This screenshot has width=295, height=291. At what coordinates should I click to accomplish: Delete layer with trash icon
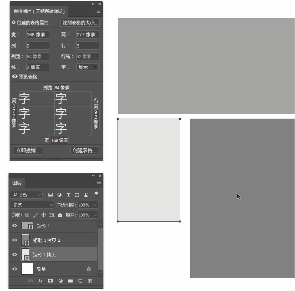pyautogui.click(x=90, y=281)
